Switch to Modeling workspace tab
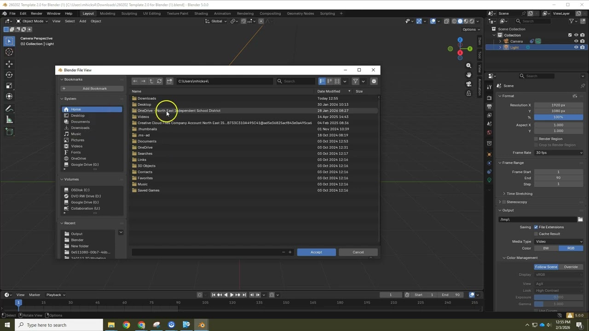Image resolution: width=589 pixels, height=331 pixels. coord(108,13)
